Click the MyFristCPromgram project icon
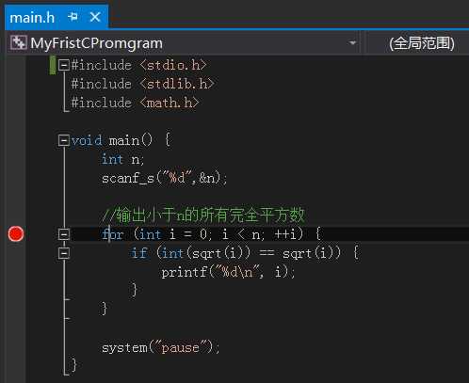 click(x=18, y=42)
